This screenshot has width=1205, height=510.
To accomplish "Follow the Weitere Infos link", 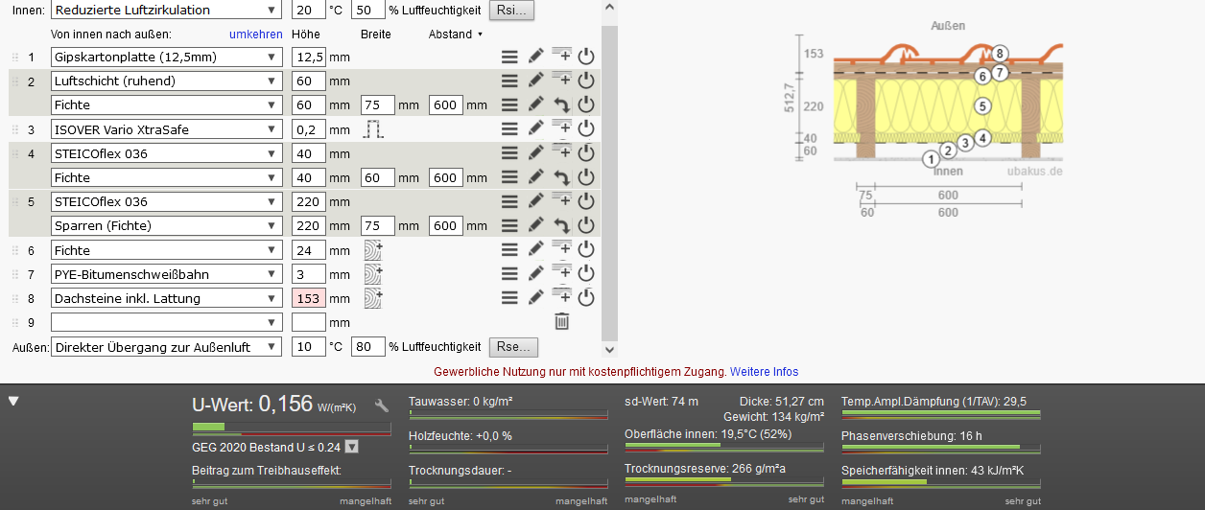I will (764, 372).
